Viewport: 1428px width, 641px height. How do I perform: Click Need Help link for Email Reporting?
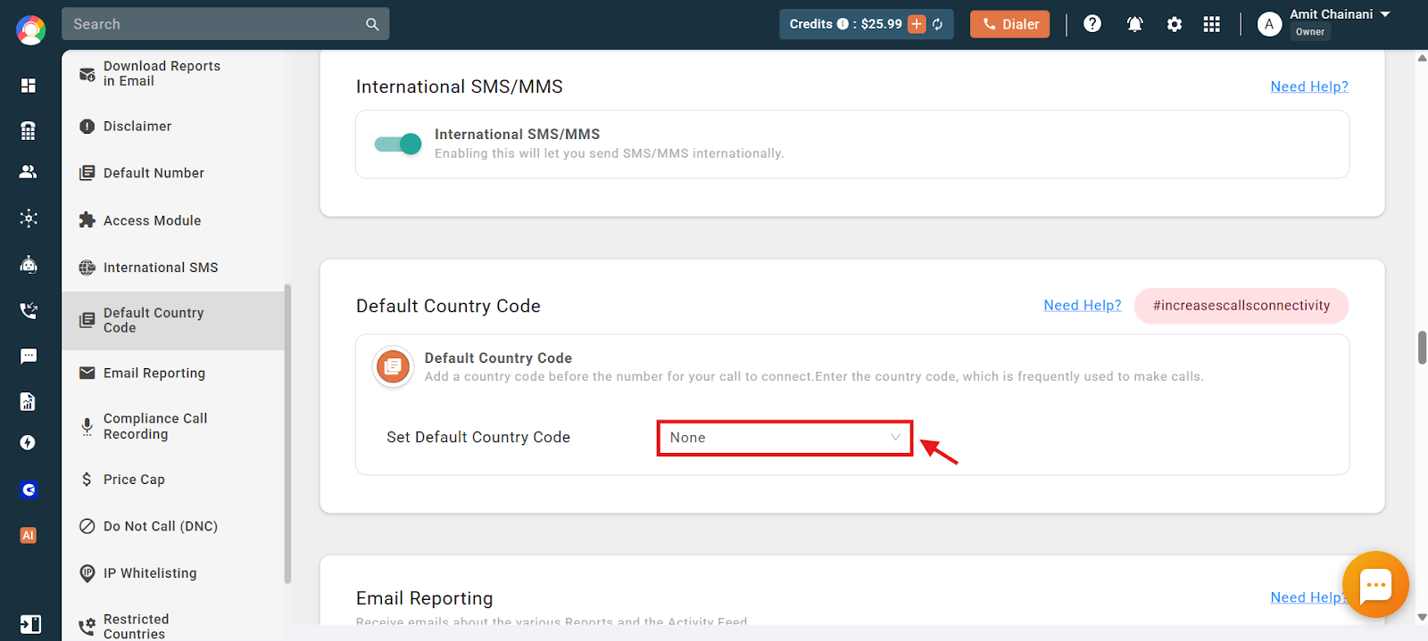(1309, 597)
